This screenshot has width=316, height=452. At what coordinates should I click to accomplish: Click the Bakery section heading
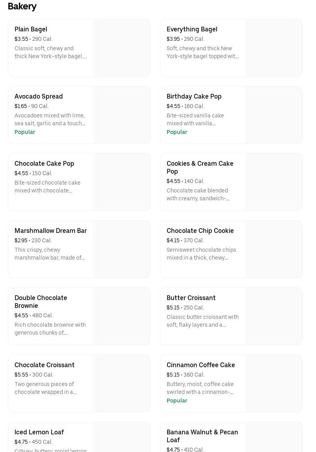(x=22, y=6)
